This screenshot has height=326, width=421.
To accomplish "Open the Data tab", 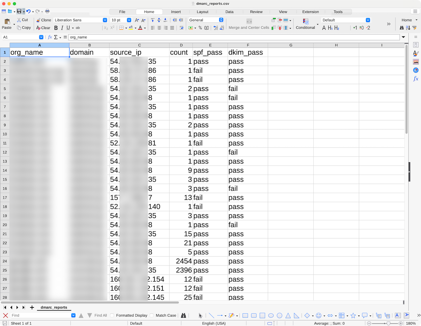I will pos(229,12).
